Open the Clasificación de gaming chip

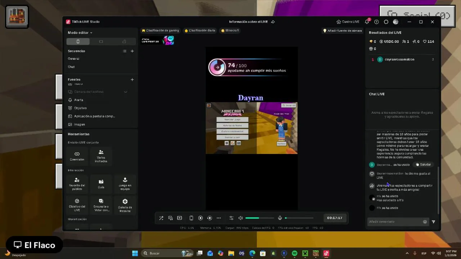click(160, 31)
